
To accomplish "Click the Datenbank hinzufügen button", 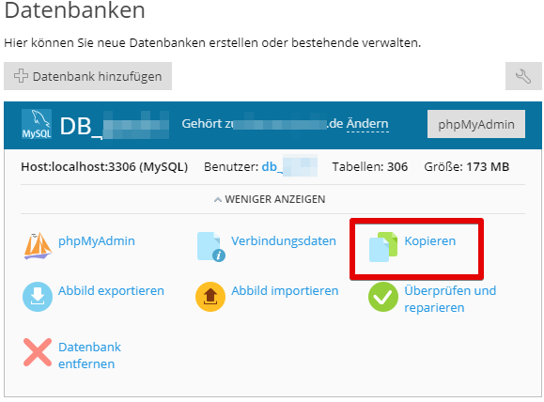I will [x=87, y=76].
